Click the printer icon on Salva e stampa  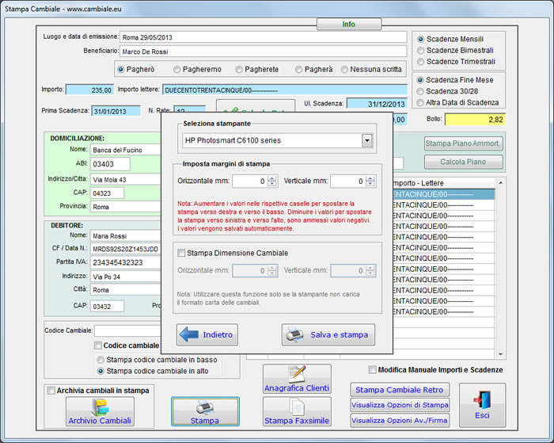pyautogui.click(x=294, y=334)
